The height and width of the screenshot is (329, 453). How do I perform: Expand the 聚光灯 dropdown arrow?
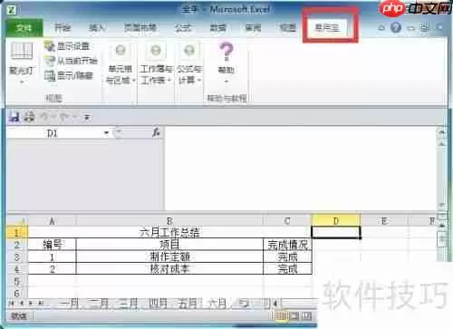point(22,82)
